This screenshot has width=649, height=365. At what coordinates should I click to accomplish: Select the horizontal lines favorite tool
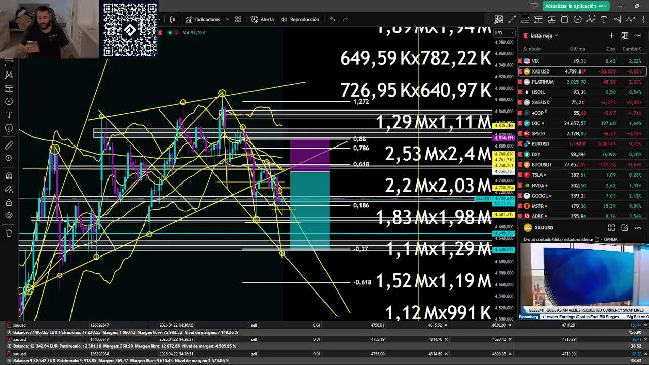pos(525,19)
